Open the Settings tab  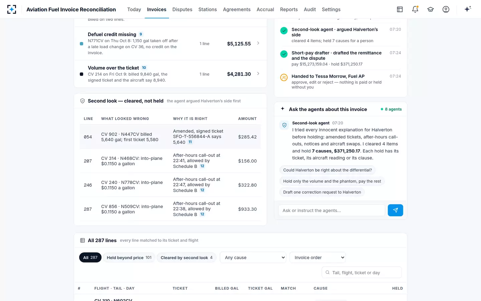point(331,9)
